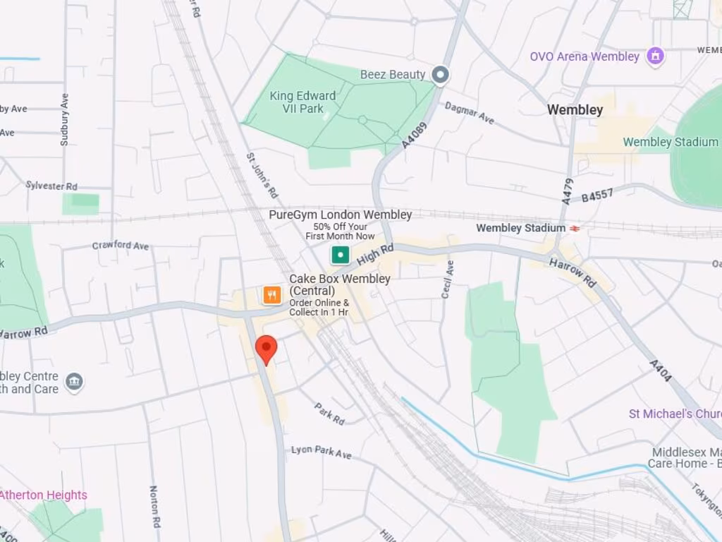Click the Cake Box Wembley (Central) text
722x542 pixels.
pyautogui.click(x=340, y=285)
